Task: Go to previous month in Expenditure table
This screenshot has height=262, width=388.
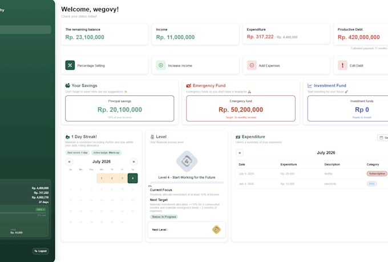Action: coord(240,153)
